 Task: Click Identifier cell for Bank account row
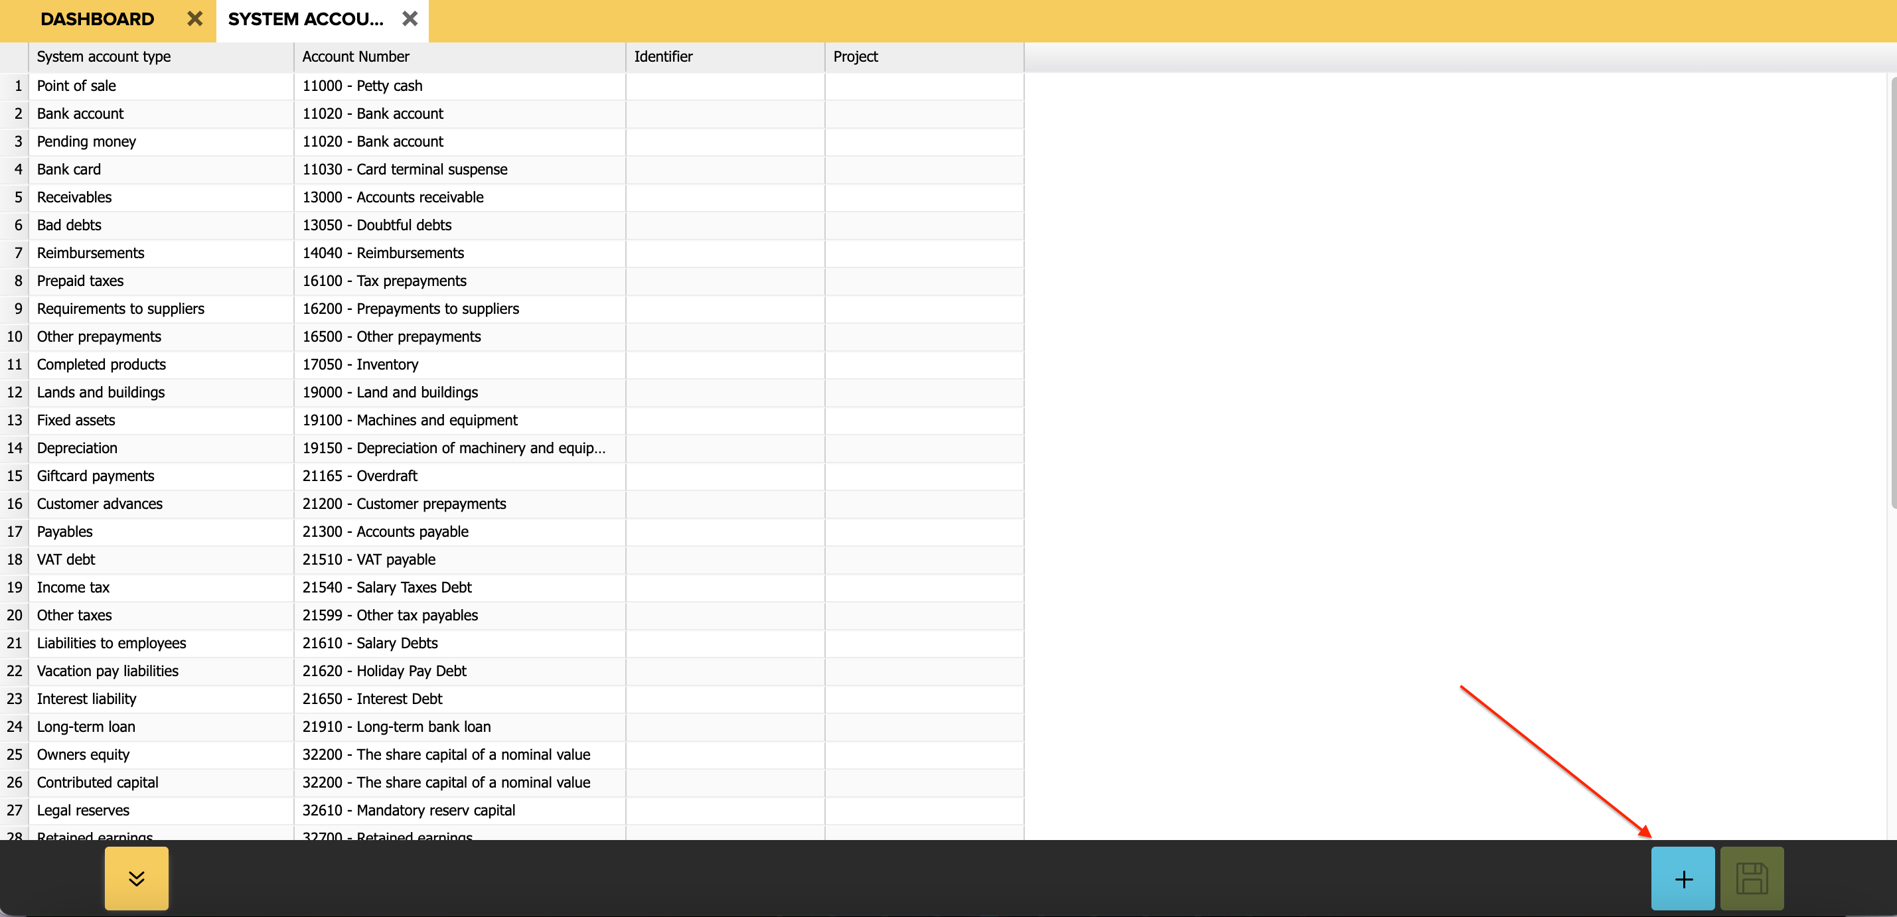coord(725,113)
